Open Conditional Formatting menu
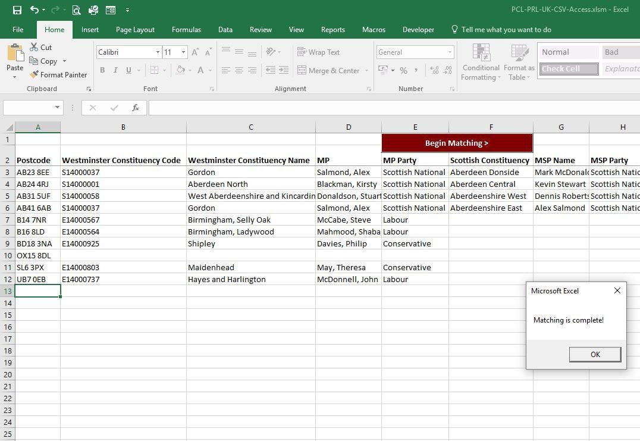This screenshot has width=640, height=441. point(481,62)
